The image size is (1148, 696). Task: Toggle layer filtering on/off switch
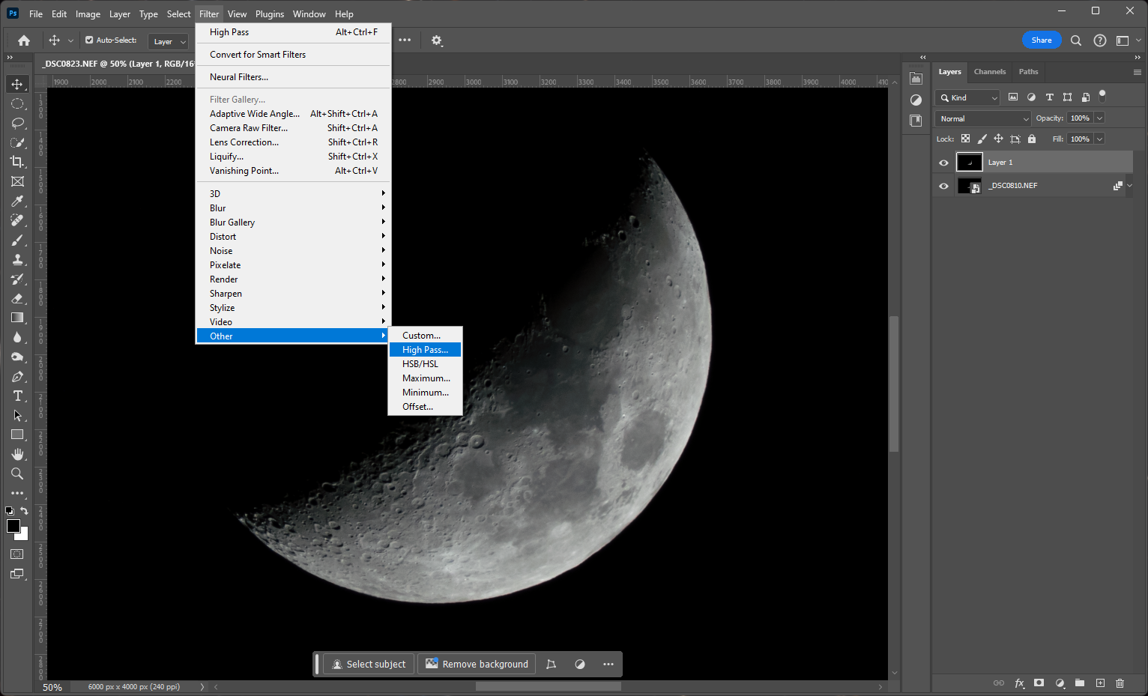[1102, 96]
